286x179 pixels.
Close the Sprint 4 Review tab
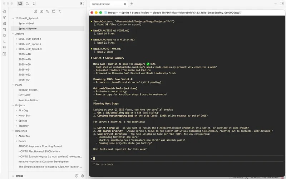(x=125, y=4)
